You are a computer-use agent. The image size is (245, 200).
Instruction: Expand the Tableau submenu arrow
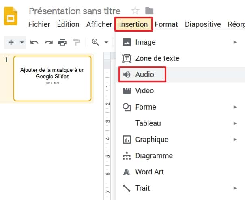point(235,123)
